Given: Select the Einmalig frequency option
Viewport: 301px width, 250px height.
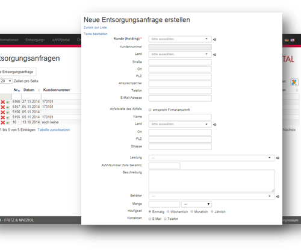Looking at the screenshot, I should tap(150, 211).
